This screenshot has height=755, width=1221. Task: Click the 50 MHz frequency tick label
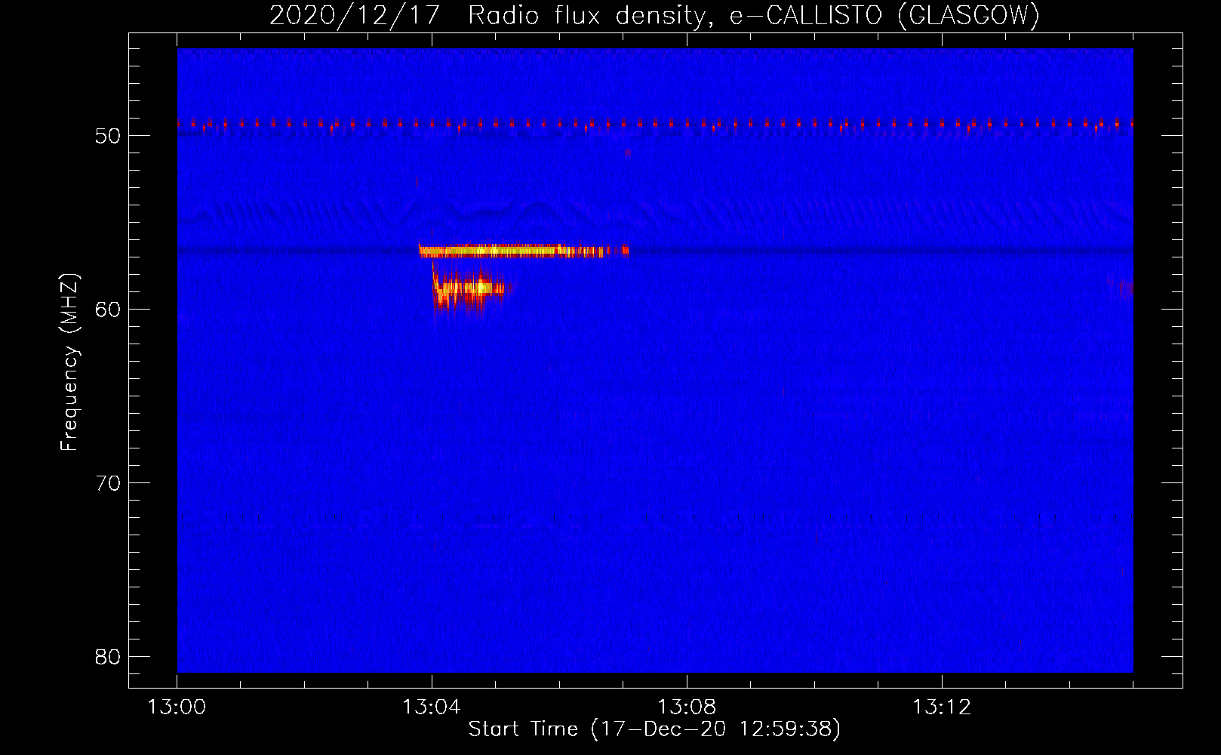(x=108, y=136)
